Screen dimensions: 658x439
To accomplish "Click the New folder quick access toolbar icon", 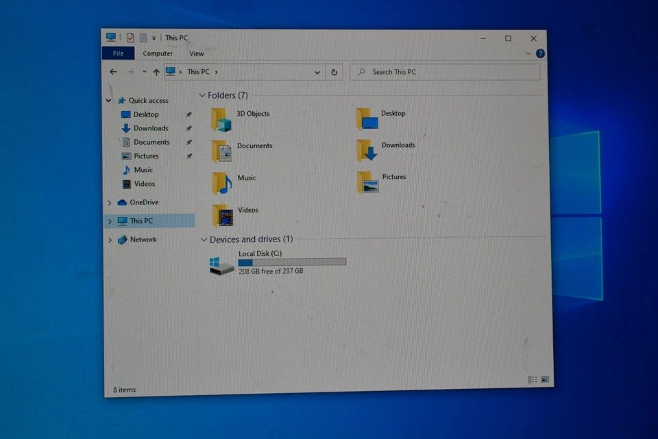I will click(x=143, y=38).
